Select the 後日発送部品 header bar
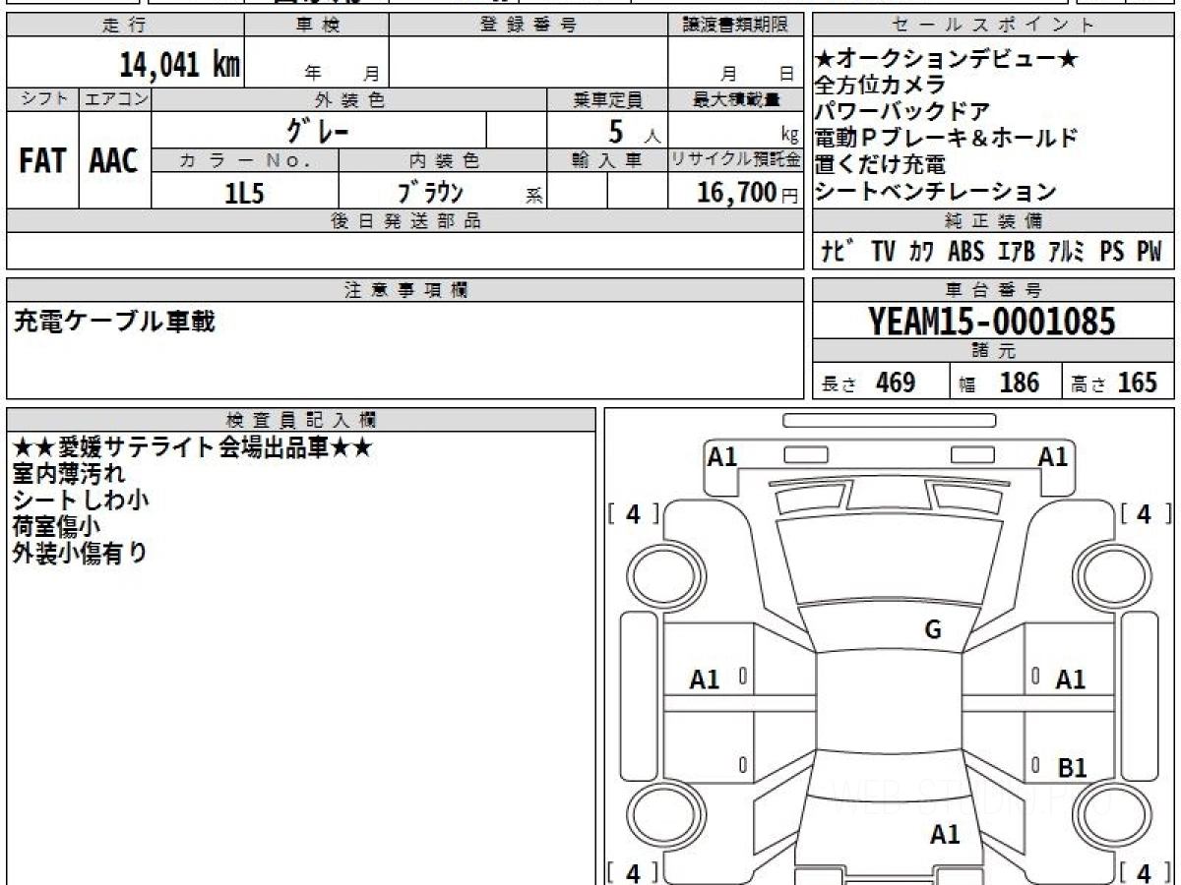This screenshot has width=1181, height=885. [405, 221]
